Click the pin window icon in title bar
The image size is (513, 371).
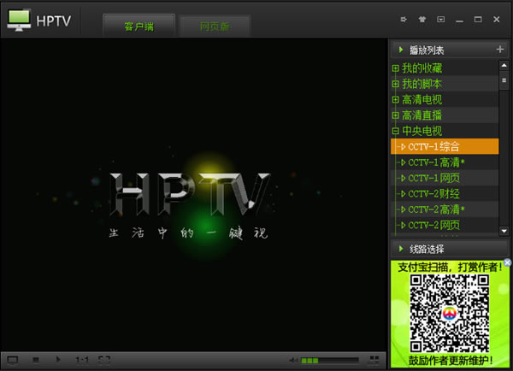coord(404,20)
